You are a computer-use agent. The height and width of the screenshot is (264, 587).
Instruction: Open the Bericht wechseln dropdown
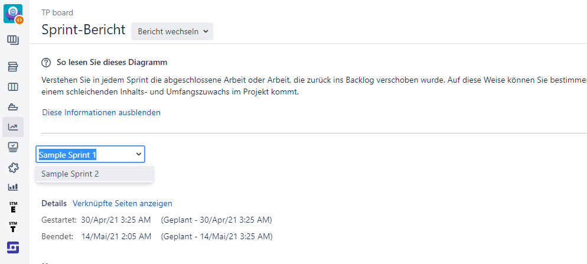tap(172, 31)
